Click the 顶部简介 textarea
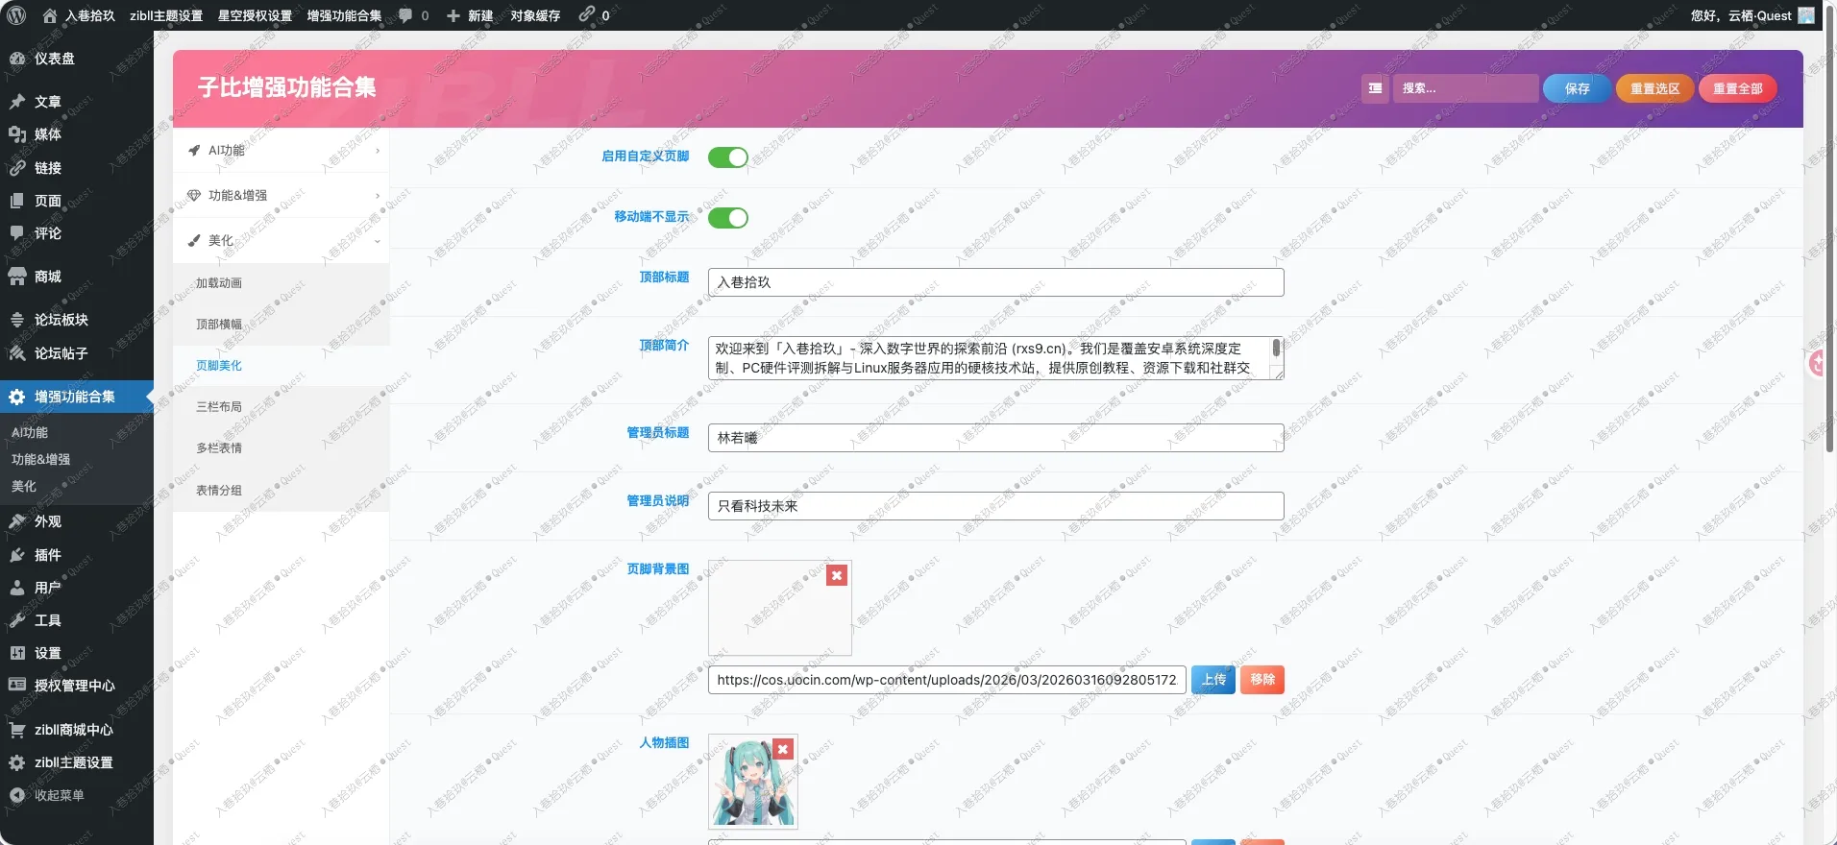 click(995, 358)
